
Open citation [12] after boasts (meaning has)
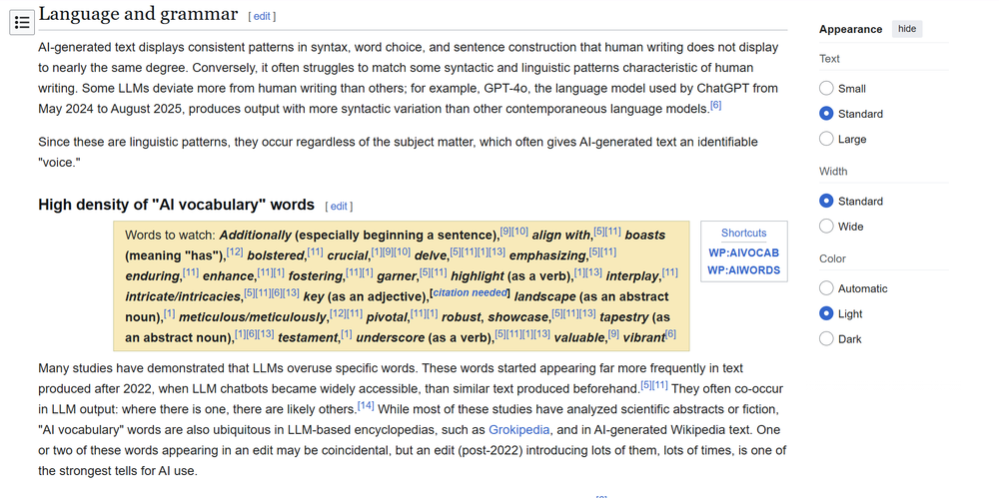(235, 252)
